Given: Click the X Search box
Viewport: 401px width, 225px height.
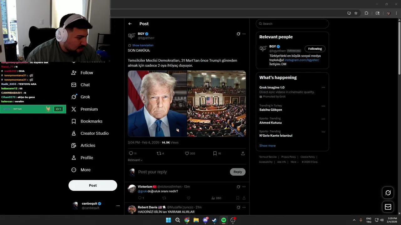Looking at the screenshot, I should pos(292,24).
